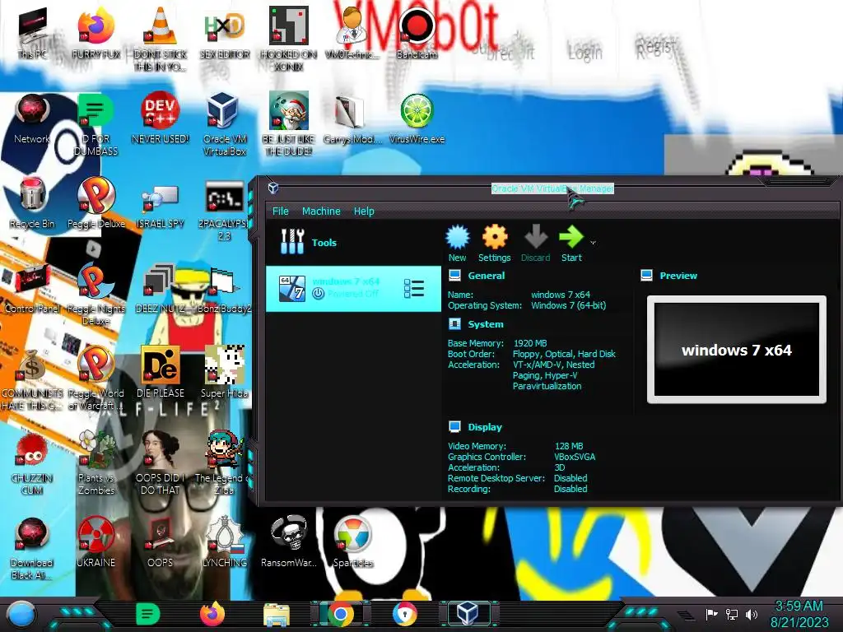
Task: Click the Preview section header
Action: (x=678, y=276)
